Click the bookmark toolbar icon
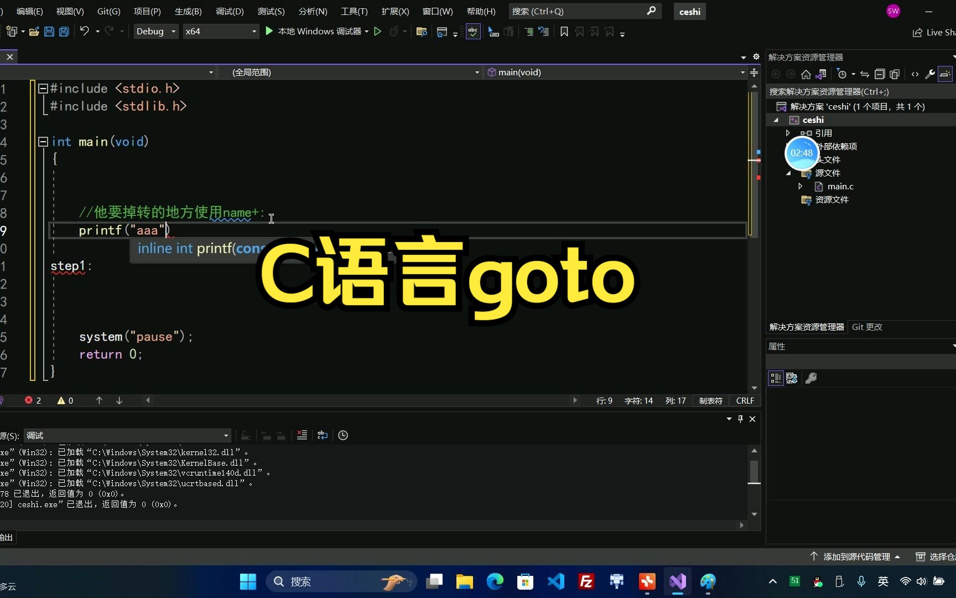956x598 pixels. click(564, 32)
